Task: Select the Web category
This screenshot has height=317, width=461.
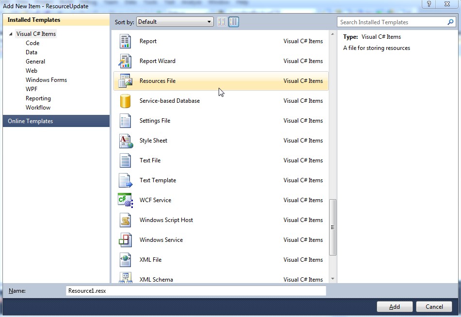Action: [32, 71]
